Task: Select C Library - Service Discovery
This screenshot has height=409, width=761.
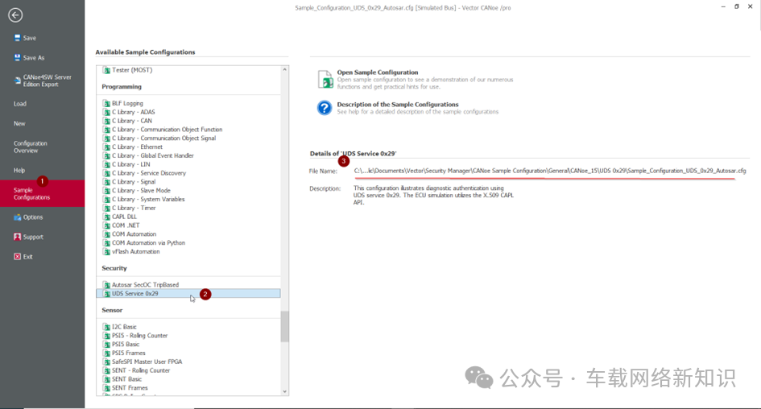Action: click(x=149, y=173)
